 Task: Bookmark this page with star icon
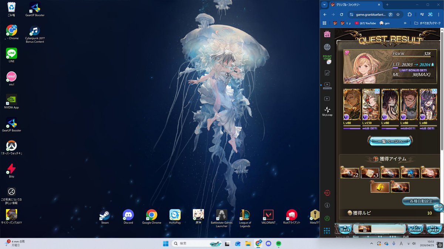coord(398,14)
